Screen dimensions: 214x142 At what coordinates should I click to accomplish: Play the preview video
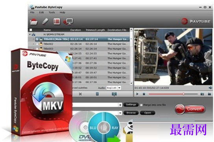point(137,94)
